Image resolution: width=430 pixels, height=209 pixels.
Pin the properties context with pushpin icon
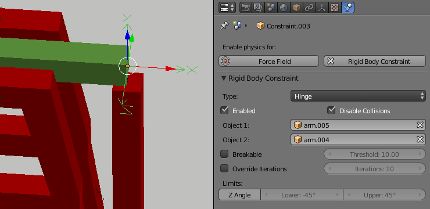[224, 26]
